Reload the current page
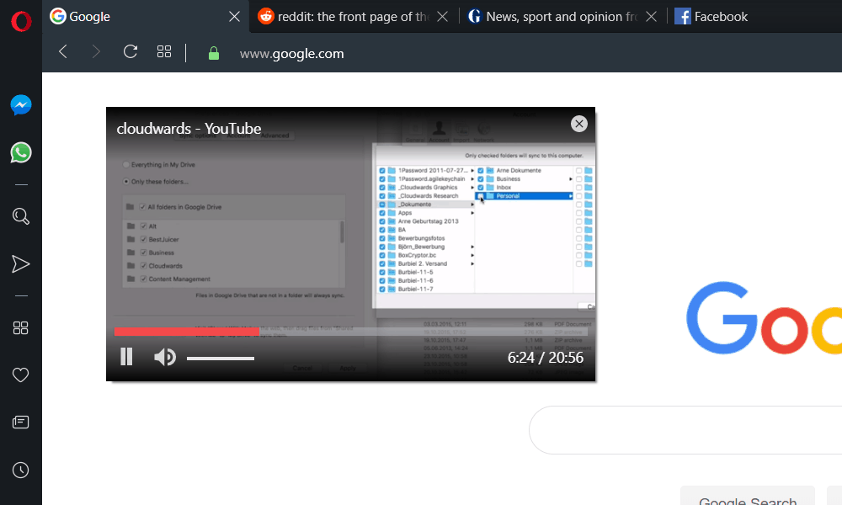 131,51
